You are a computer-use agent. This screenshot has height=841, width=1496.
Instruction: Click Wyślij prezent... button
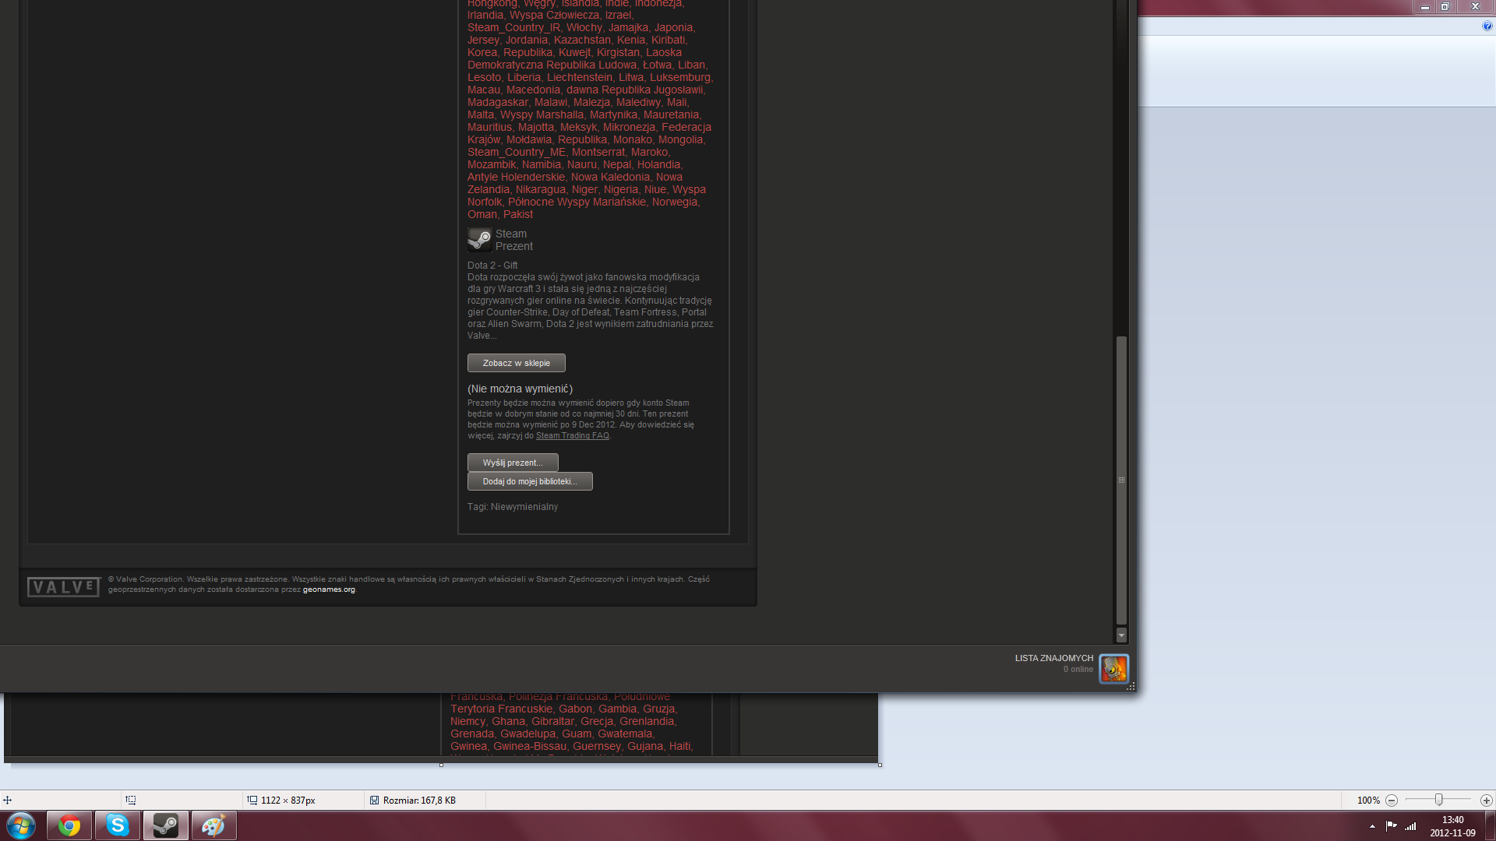point(513,463)
